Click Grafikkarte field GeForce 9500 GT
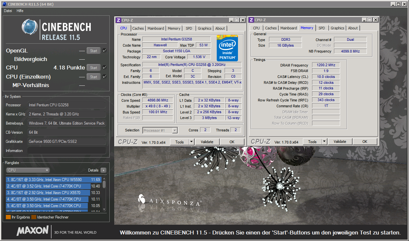Image resolution: width=409 pixels, height=241 pixels. pos(67,142)
